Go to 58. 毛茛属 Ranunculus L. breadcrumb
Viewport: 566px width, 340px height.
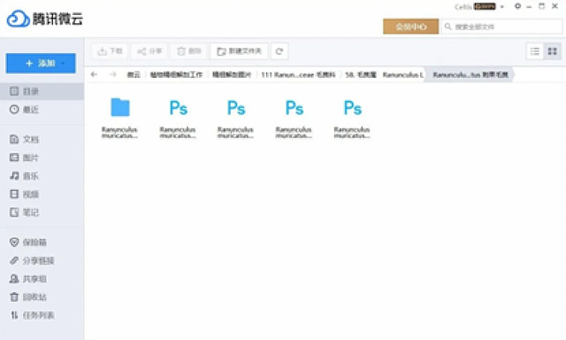tap(384, 74)
